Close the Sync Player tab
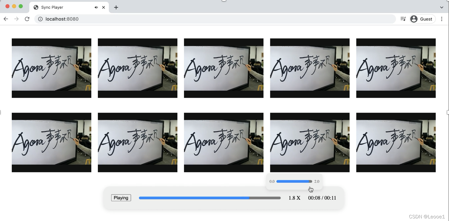 click(104, 7)
